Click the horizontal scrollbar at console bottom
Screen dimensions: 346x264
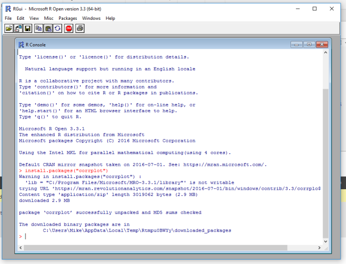click(x=171, y=248)
